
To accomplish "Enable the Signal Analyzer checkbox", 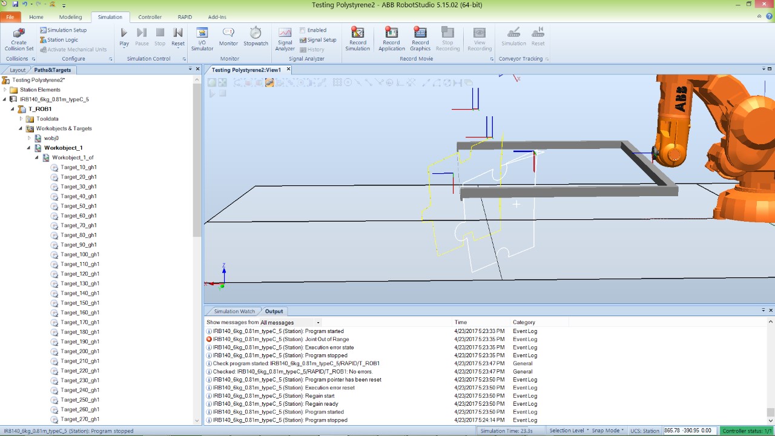I will (x=303, y=30).
